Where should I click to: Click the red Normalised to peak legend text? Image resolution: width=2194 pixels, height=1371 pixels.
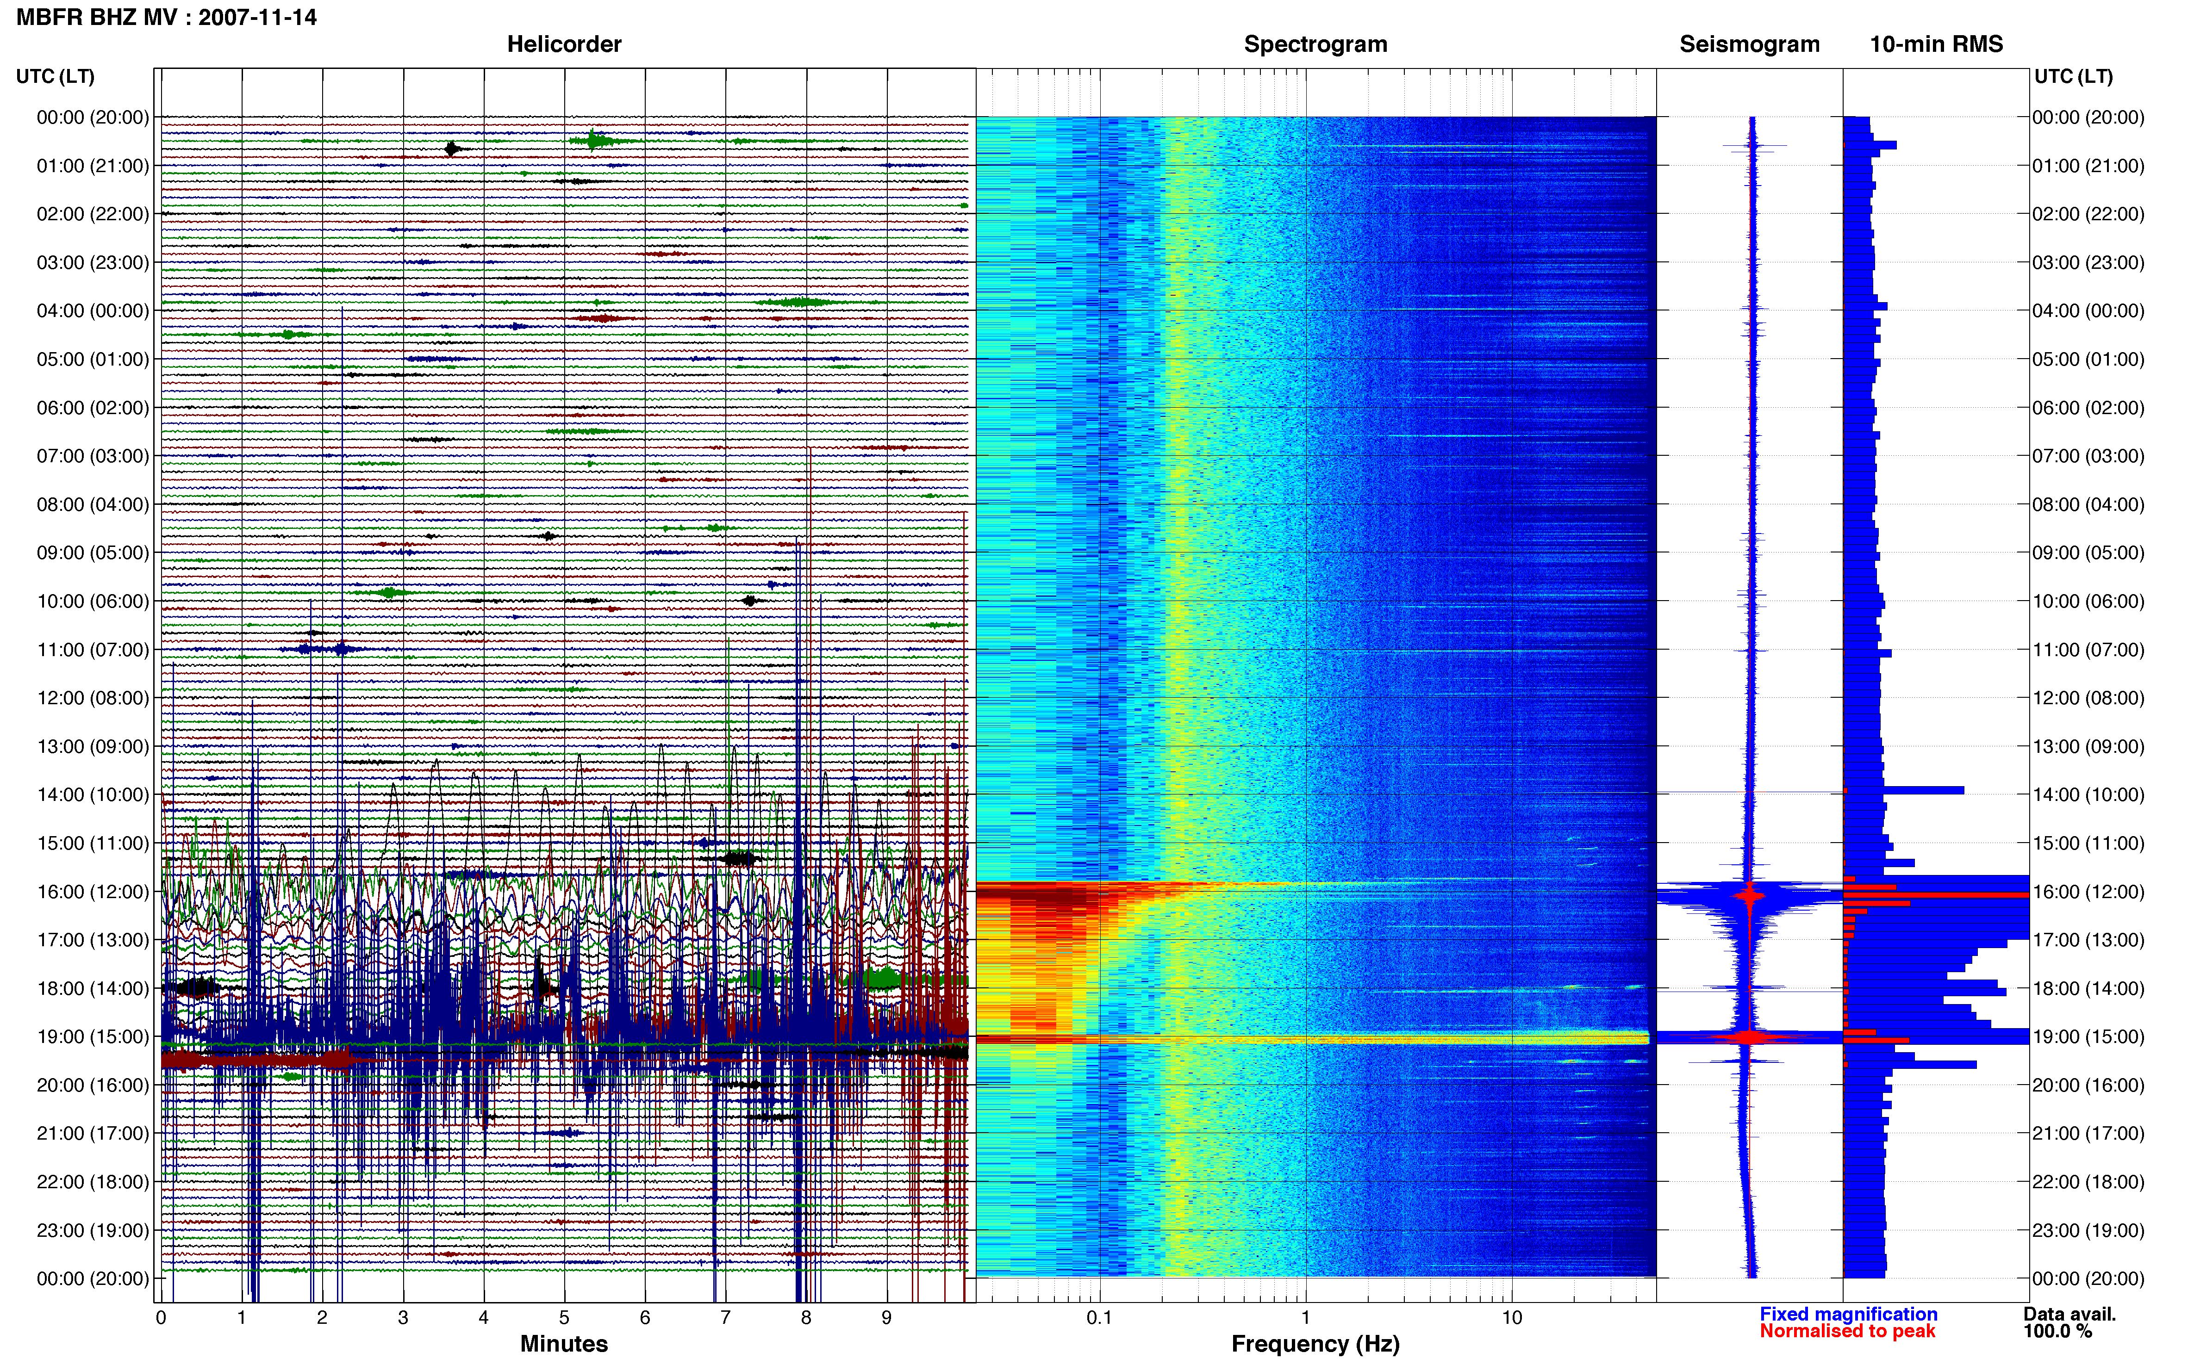click(1847, 1331)
